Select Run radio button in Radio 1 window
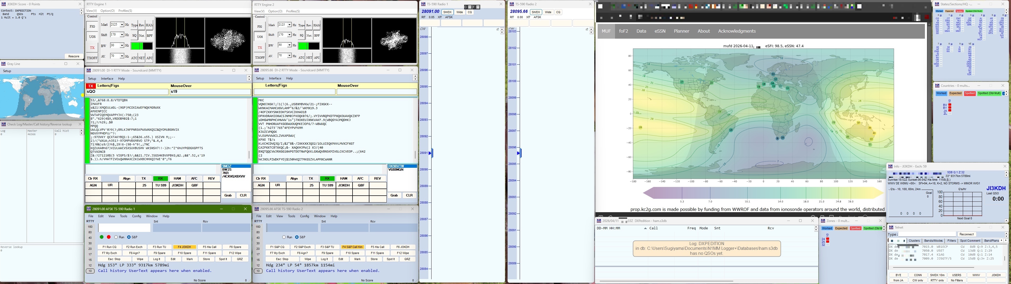The image size is (1011, 284). pos(116,237)
